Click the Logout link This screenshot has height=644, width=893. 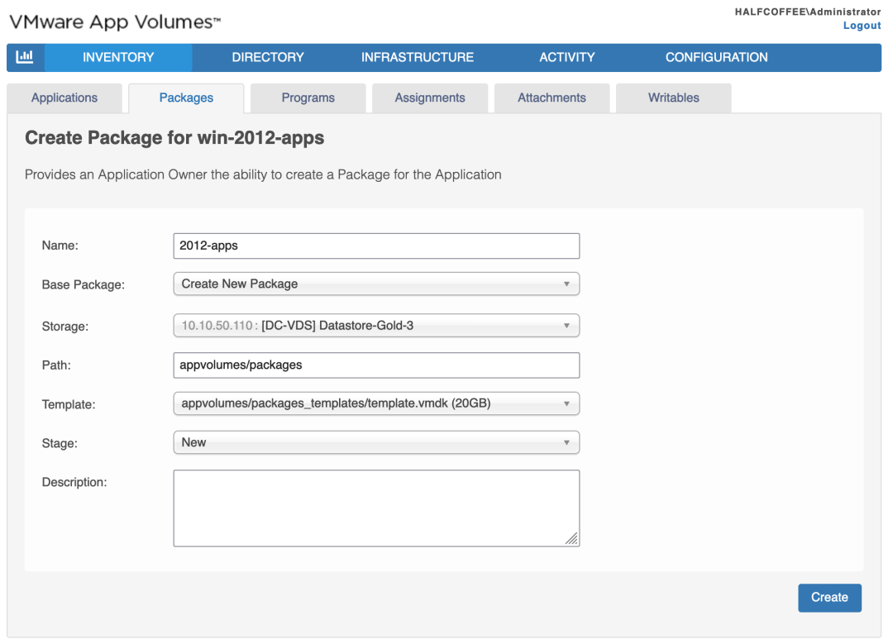pyautogui.click(x=862, y=26)
